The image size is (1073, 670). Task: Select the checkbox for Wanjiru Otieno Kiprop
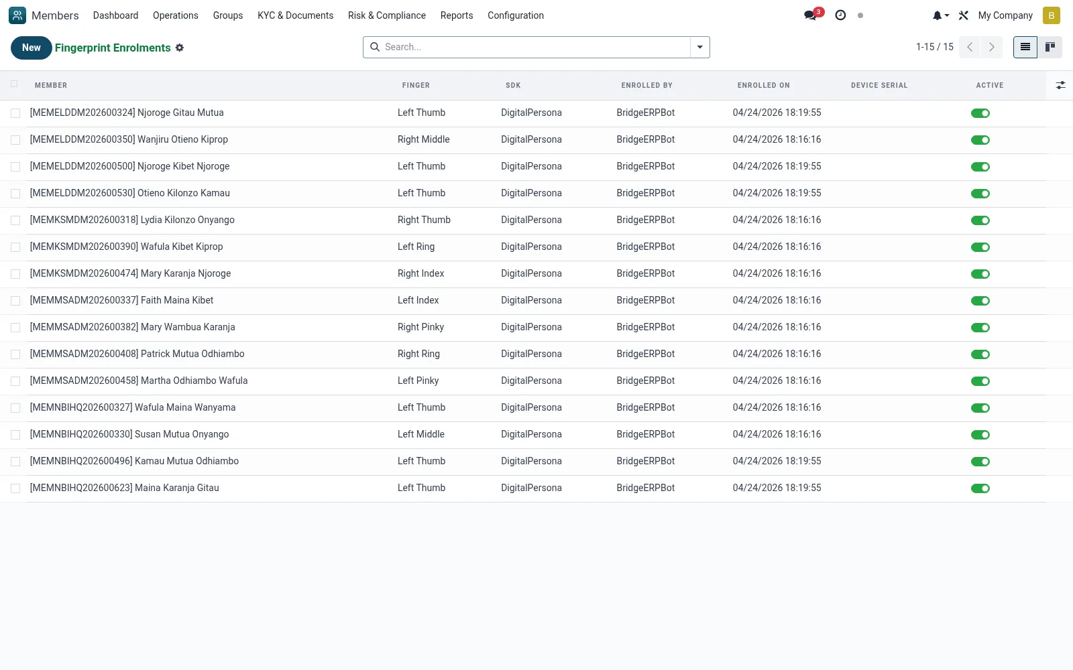[15, 140]
